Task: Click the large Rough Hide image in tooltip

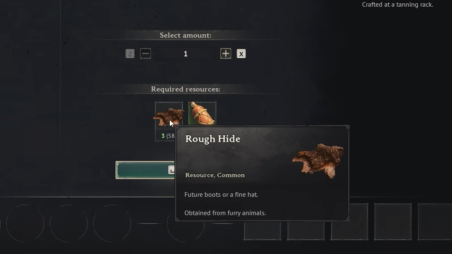Action: (x=318, y=161)
